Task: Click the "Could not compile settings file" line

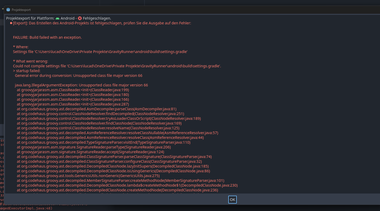Action: tap(117, 66)
